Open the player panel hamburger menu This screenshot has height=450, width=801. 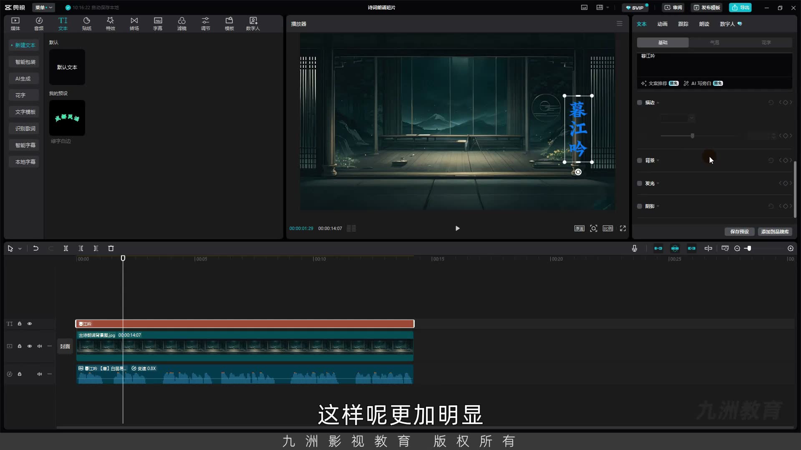click(x=620, y=24)
